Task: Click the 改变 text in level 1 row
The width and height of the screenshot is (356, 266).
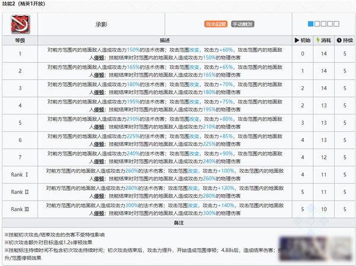Action: click(x=194, y=50)
